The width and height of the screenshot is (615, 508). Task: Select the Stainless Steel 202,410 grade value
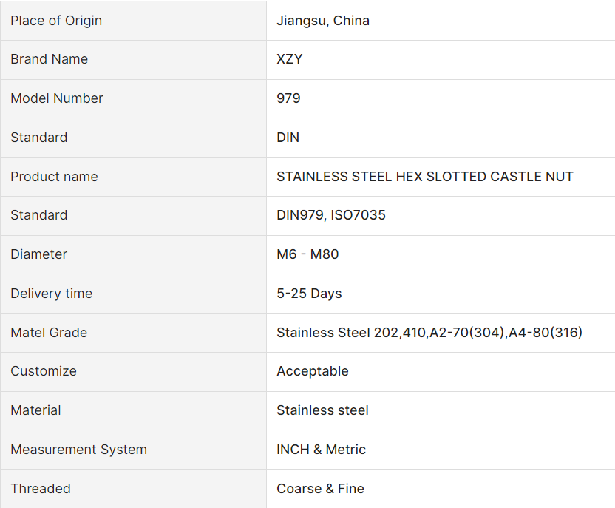(429, 333)
